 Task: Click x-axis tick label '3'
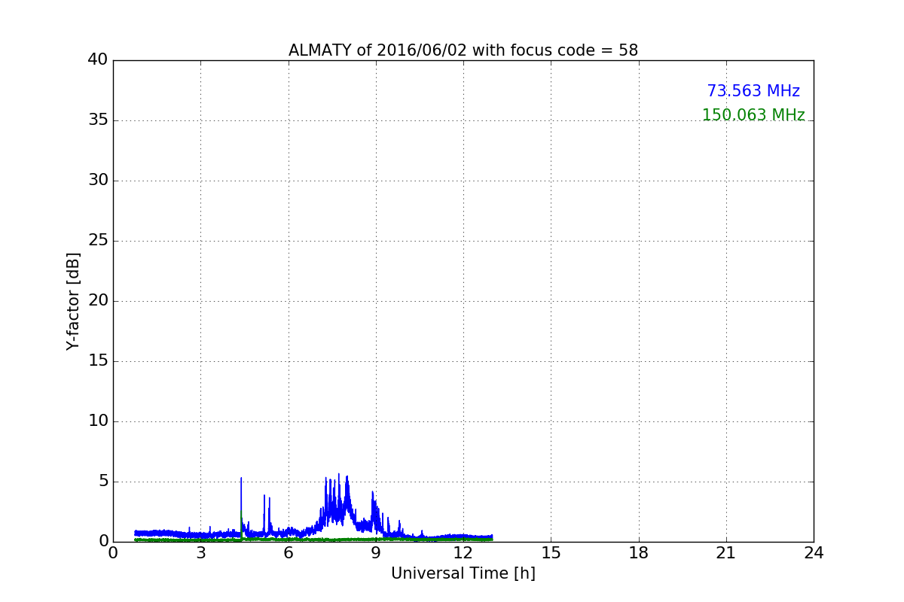[x=200, y=553]
